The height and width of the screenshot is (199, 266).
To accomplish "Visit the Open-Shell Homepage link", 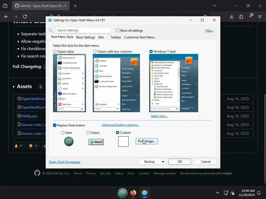I will [65, 162].
